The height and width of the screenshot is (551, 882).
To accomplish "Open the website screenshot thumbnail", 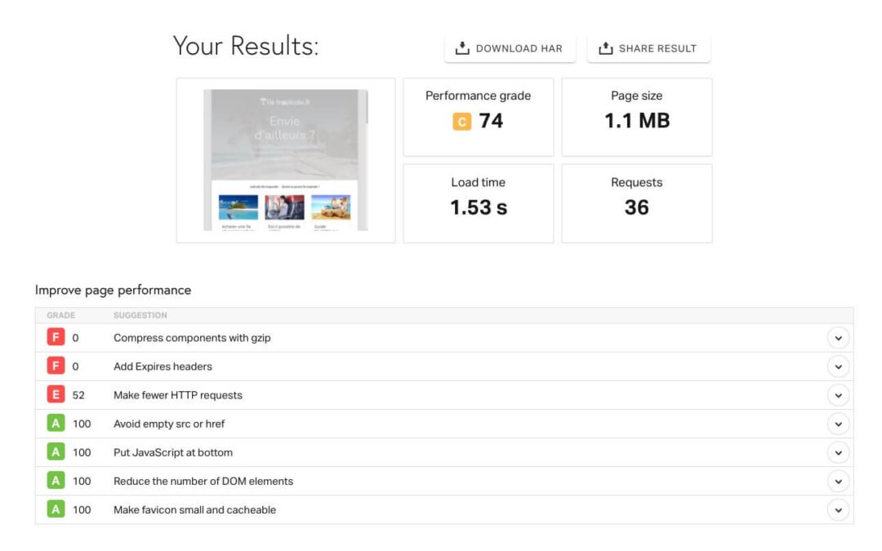I will pyautogui.click(x=286, y=160).
